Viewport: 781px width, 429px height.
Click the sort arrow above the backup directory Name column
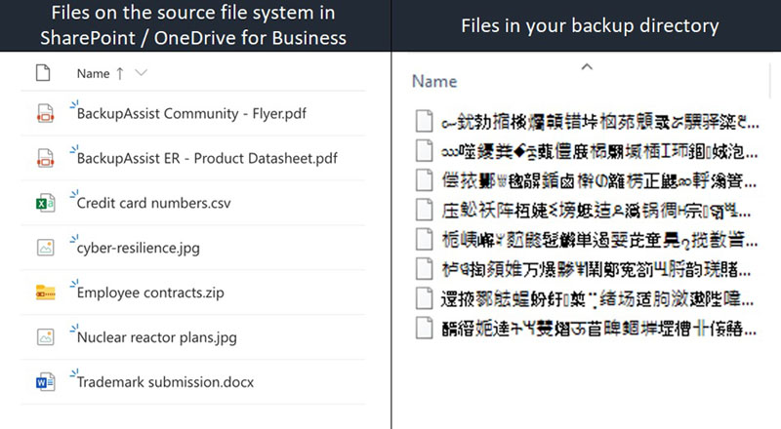[587, 66]
